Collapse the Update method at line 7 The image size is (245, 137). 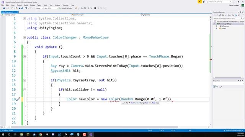point(24,47)
